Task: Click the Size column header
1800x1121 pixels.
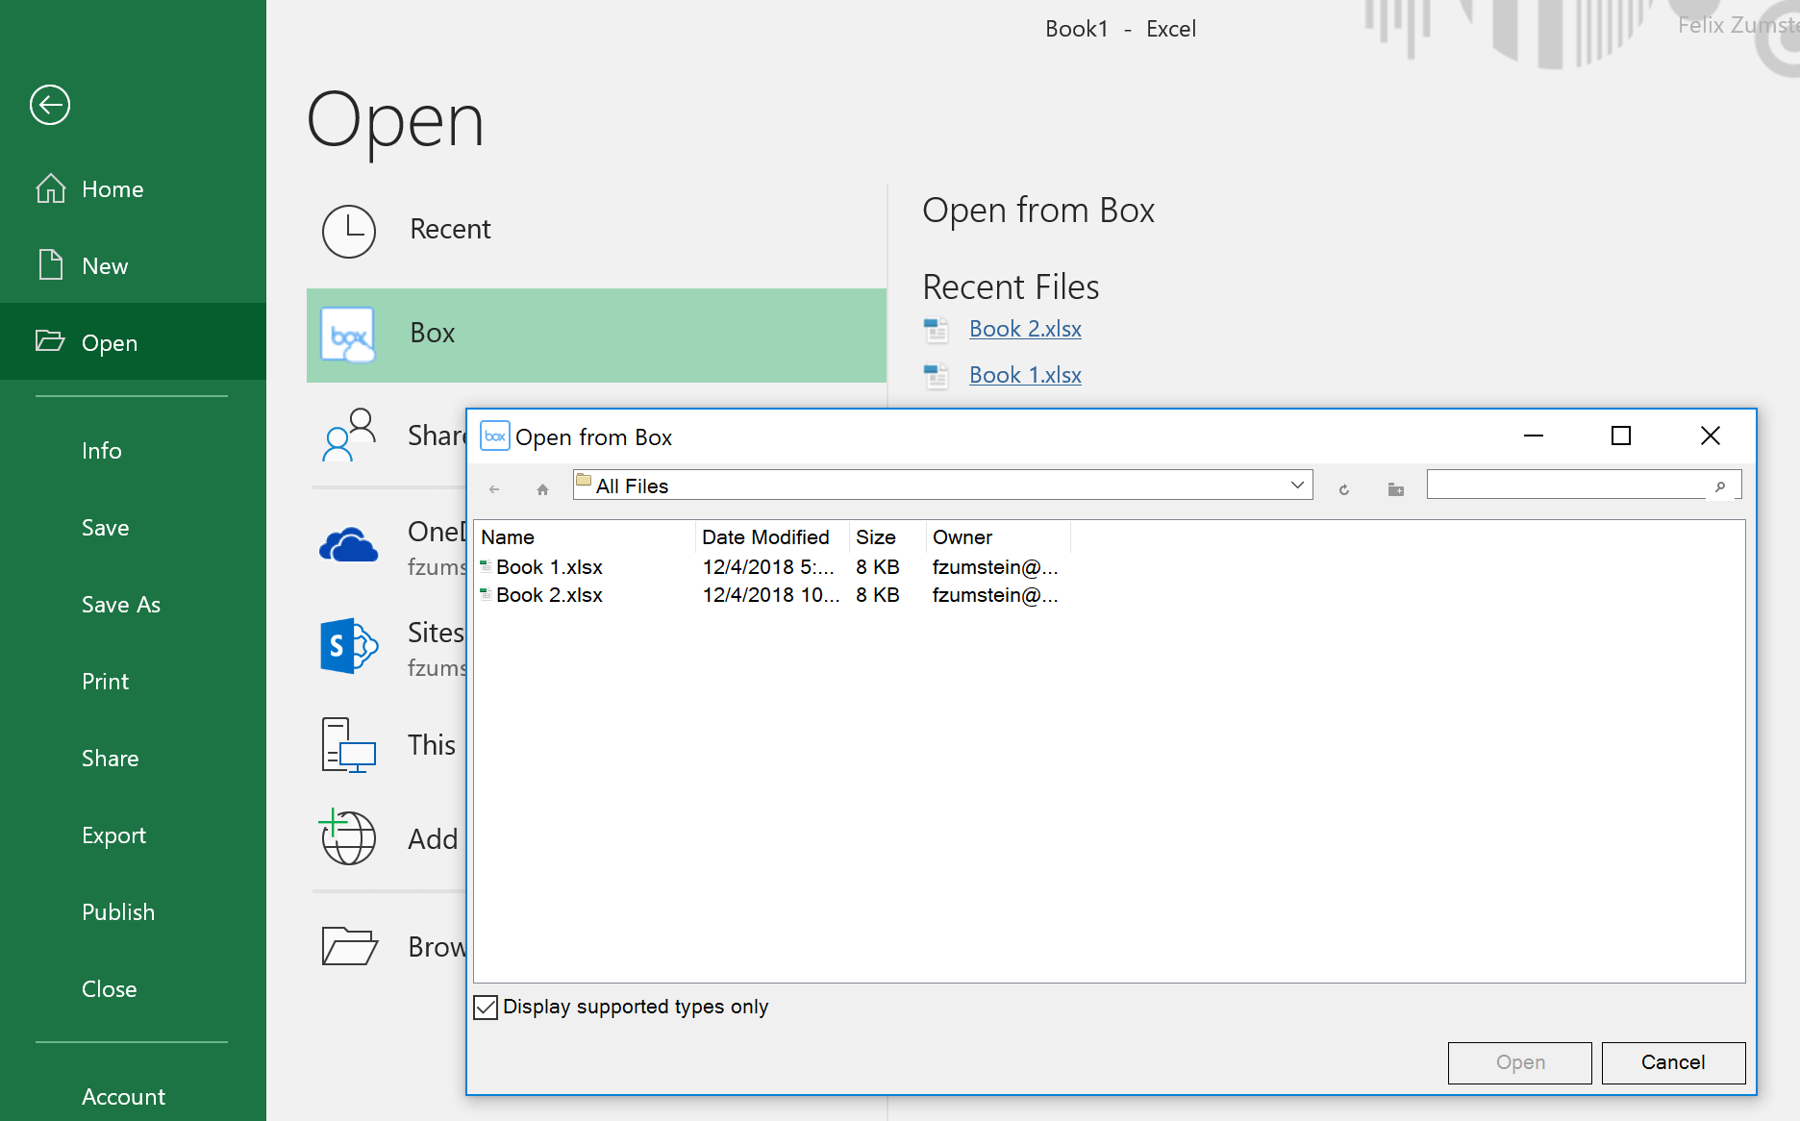Action: point(876,537)
